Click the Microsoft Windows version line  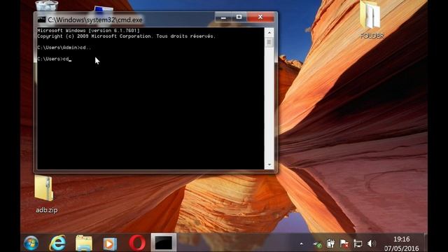point(88,31)
